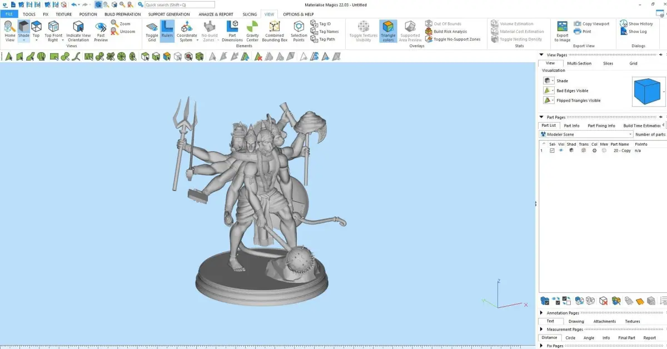
Task: Open the Slices view tab
Action: 608,63
